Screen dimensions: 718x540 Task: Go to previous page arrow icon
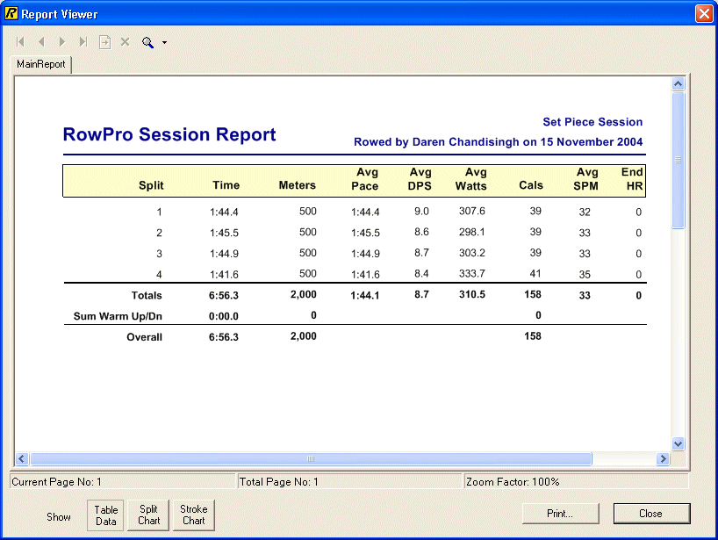[x=41, y=42]
